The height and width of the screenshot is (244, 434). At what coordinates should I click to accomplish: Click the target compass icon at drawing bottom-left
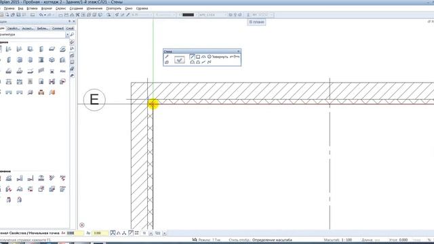click(81, 225)
